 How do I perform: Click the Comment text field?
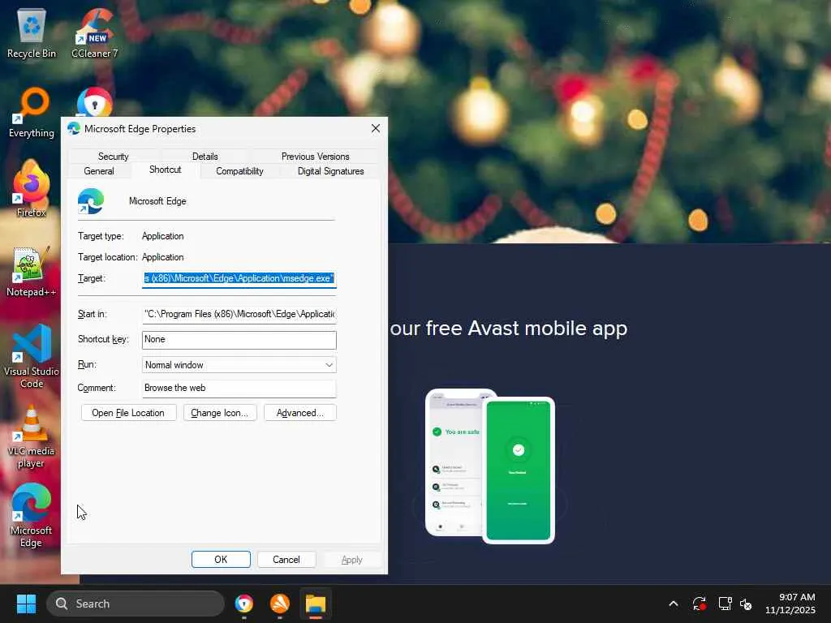[239, 389]
